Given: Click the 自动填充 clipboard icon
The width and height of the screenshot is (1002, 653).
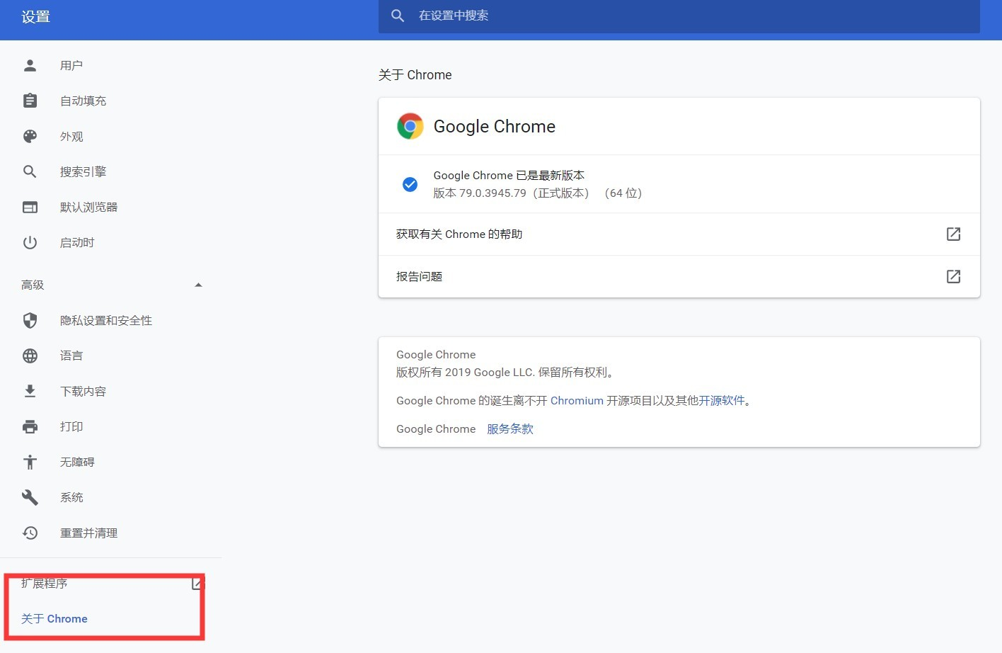Looking at the screenshot, I should (30, 101).
